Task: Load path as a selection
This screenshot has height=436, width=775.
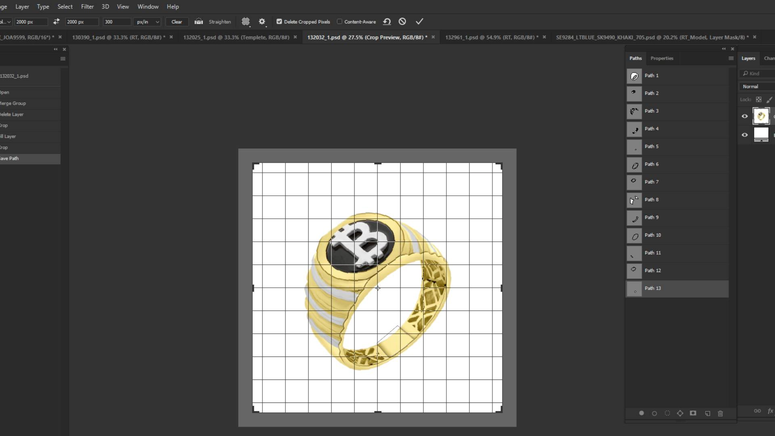Action: (667, 413)
